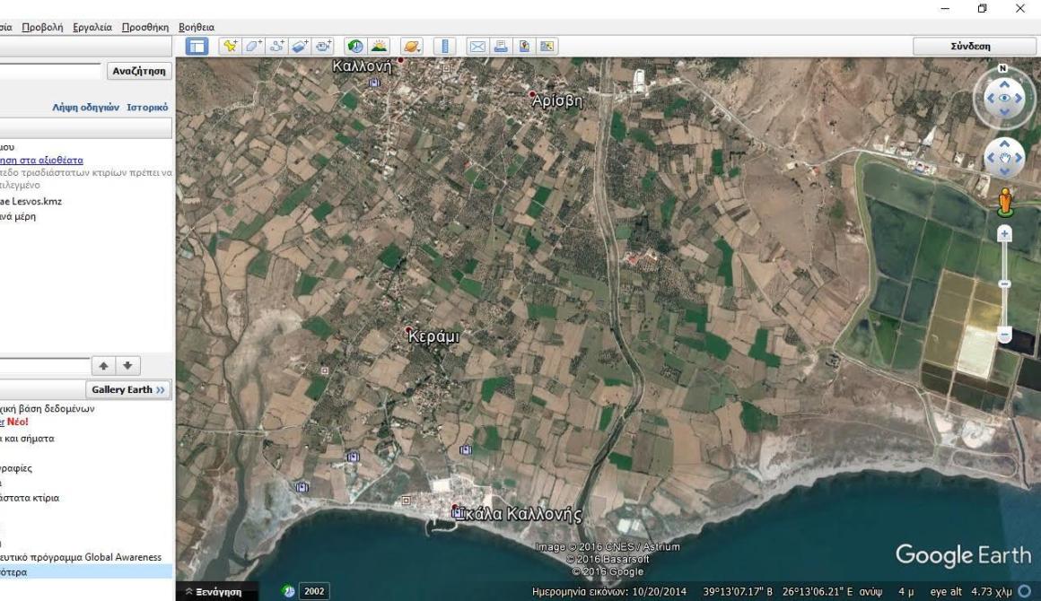The image size is (1041, 601).
Task: Start recording a tour with the camera icon
Action: click(x=323, y=46)
